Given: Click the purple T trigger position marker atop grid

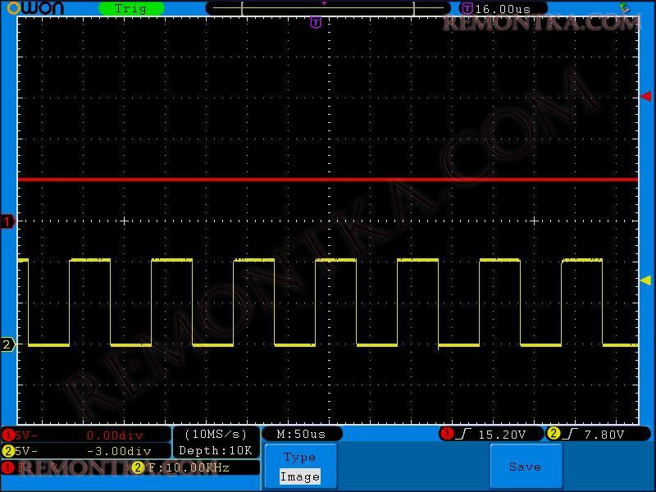Looking at the screenshot, I should pos(316,23).
